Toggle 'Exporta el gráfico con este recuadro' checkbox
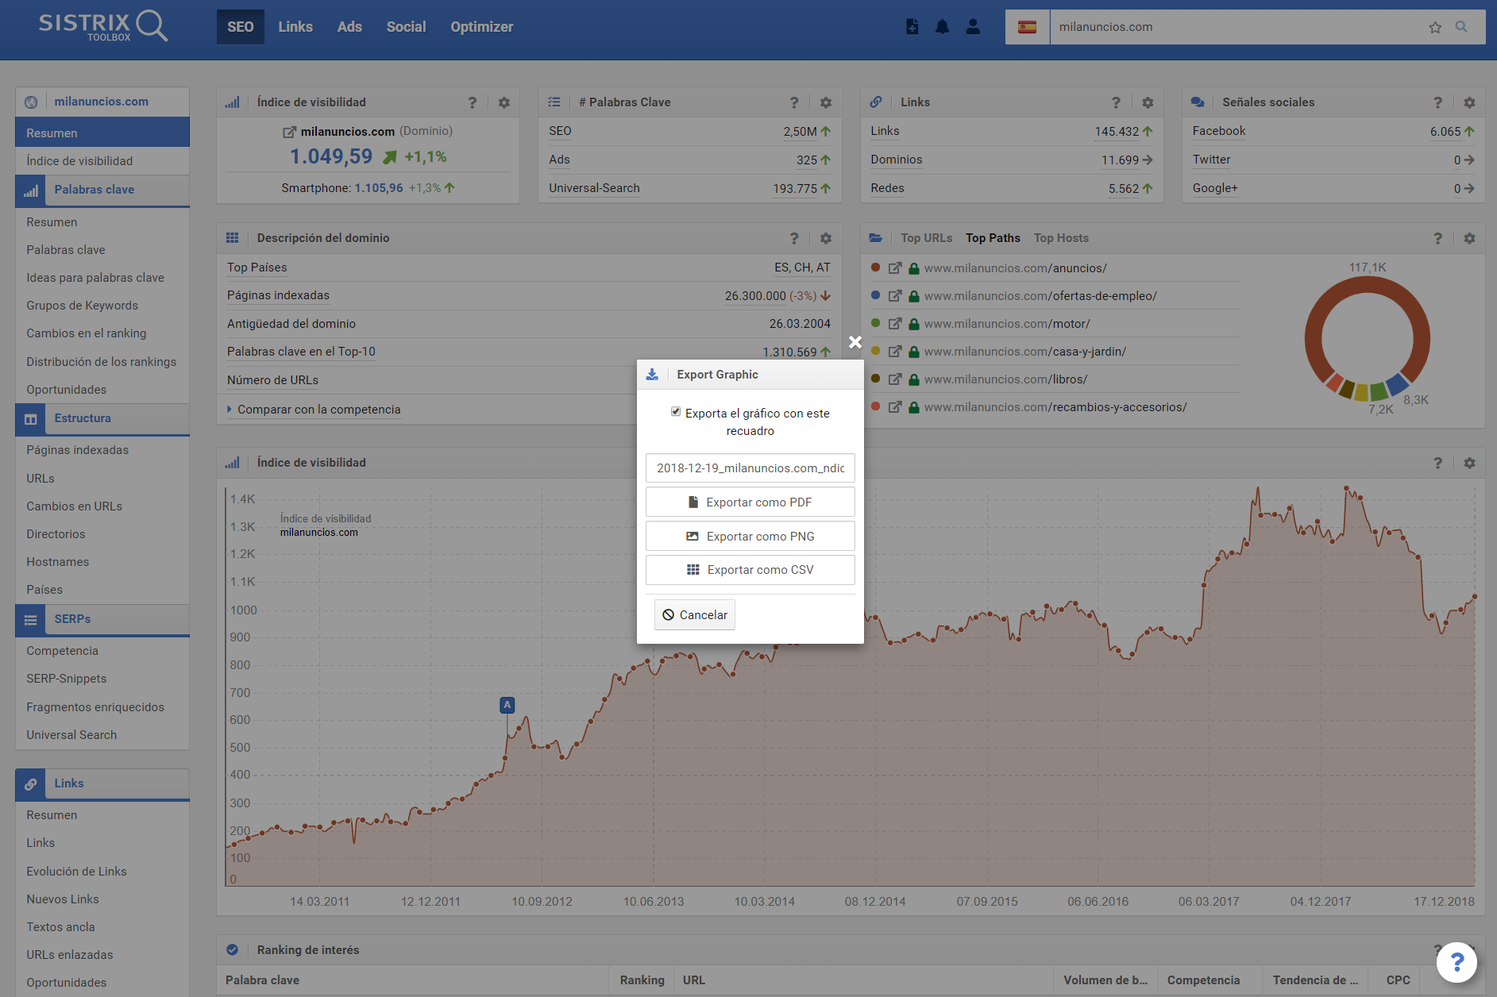This screenshot has height=997, width=1497. pyautogui.click(x=676, y=412)
